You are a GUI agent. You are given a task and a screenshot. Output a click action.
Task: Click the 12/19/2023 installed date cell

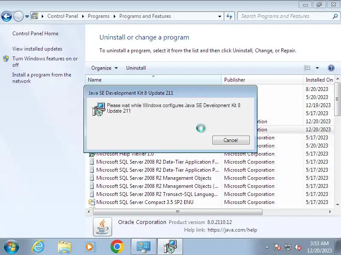click(x=318, y=105)
